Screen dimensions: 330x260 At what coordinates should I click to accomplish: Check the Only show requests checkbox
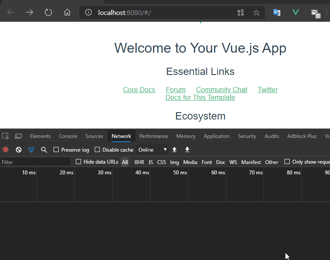[287, 161]
